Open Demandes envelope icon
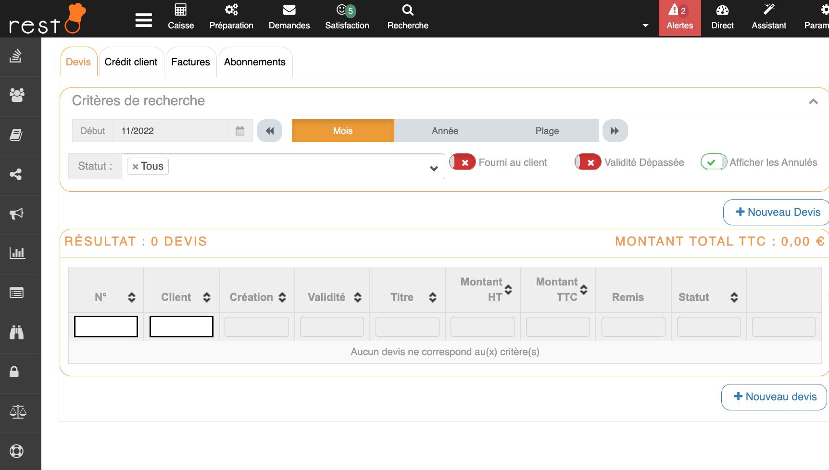829x470 pixels. [289, 11]
